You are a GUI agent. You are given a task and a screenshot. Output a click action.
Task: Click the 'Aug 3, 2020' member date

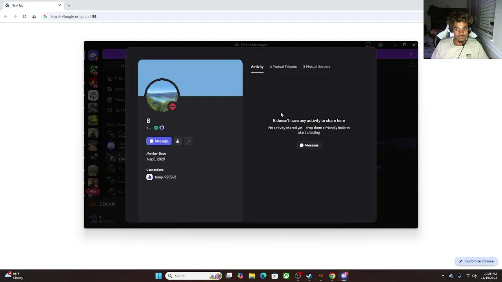point(156,159)
